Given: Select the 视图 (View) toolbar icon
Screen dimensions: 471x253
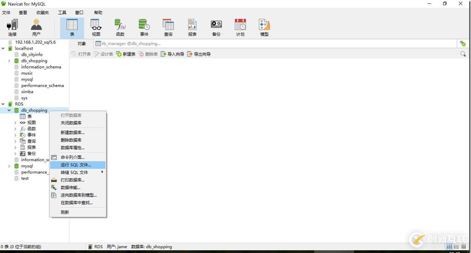Looking at the screenshot, I should pos(96,27).
